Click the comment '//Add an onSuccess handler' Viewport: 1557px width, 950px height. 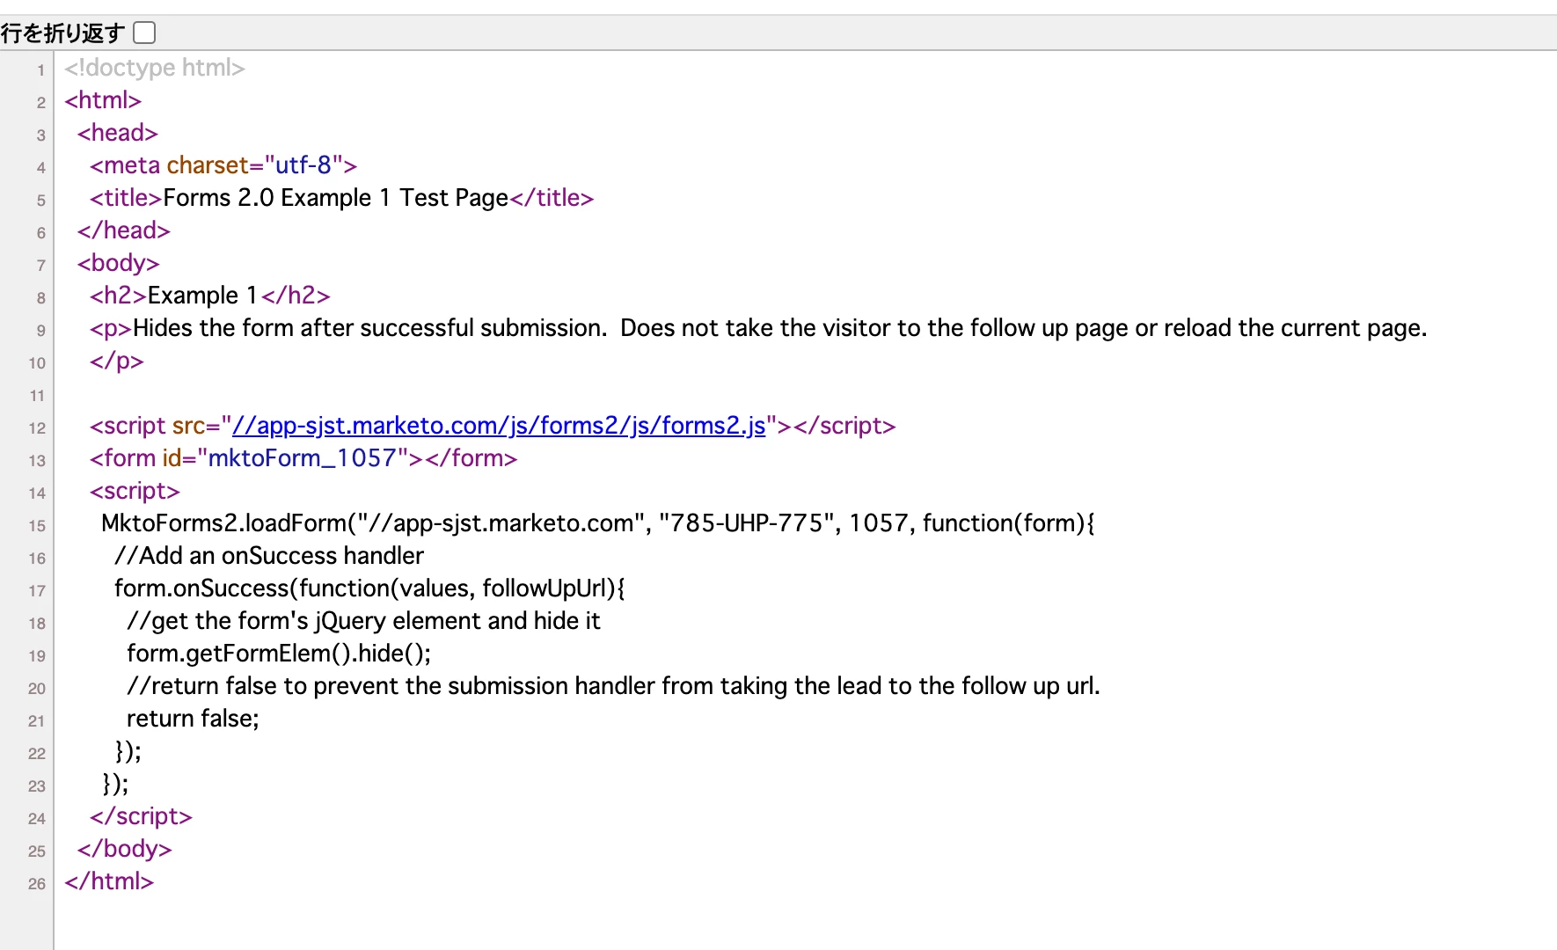269,556
